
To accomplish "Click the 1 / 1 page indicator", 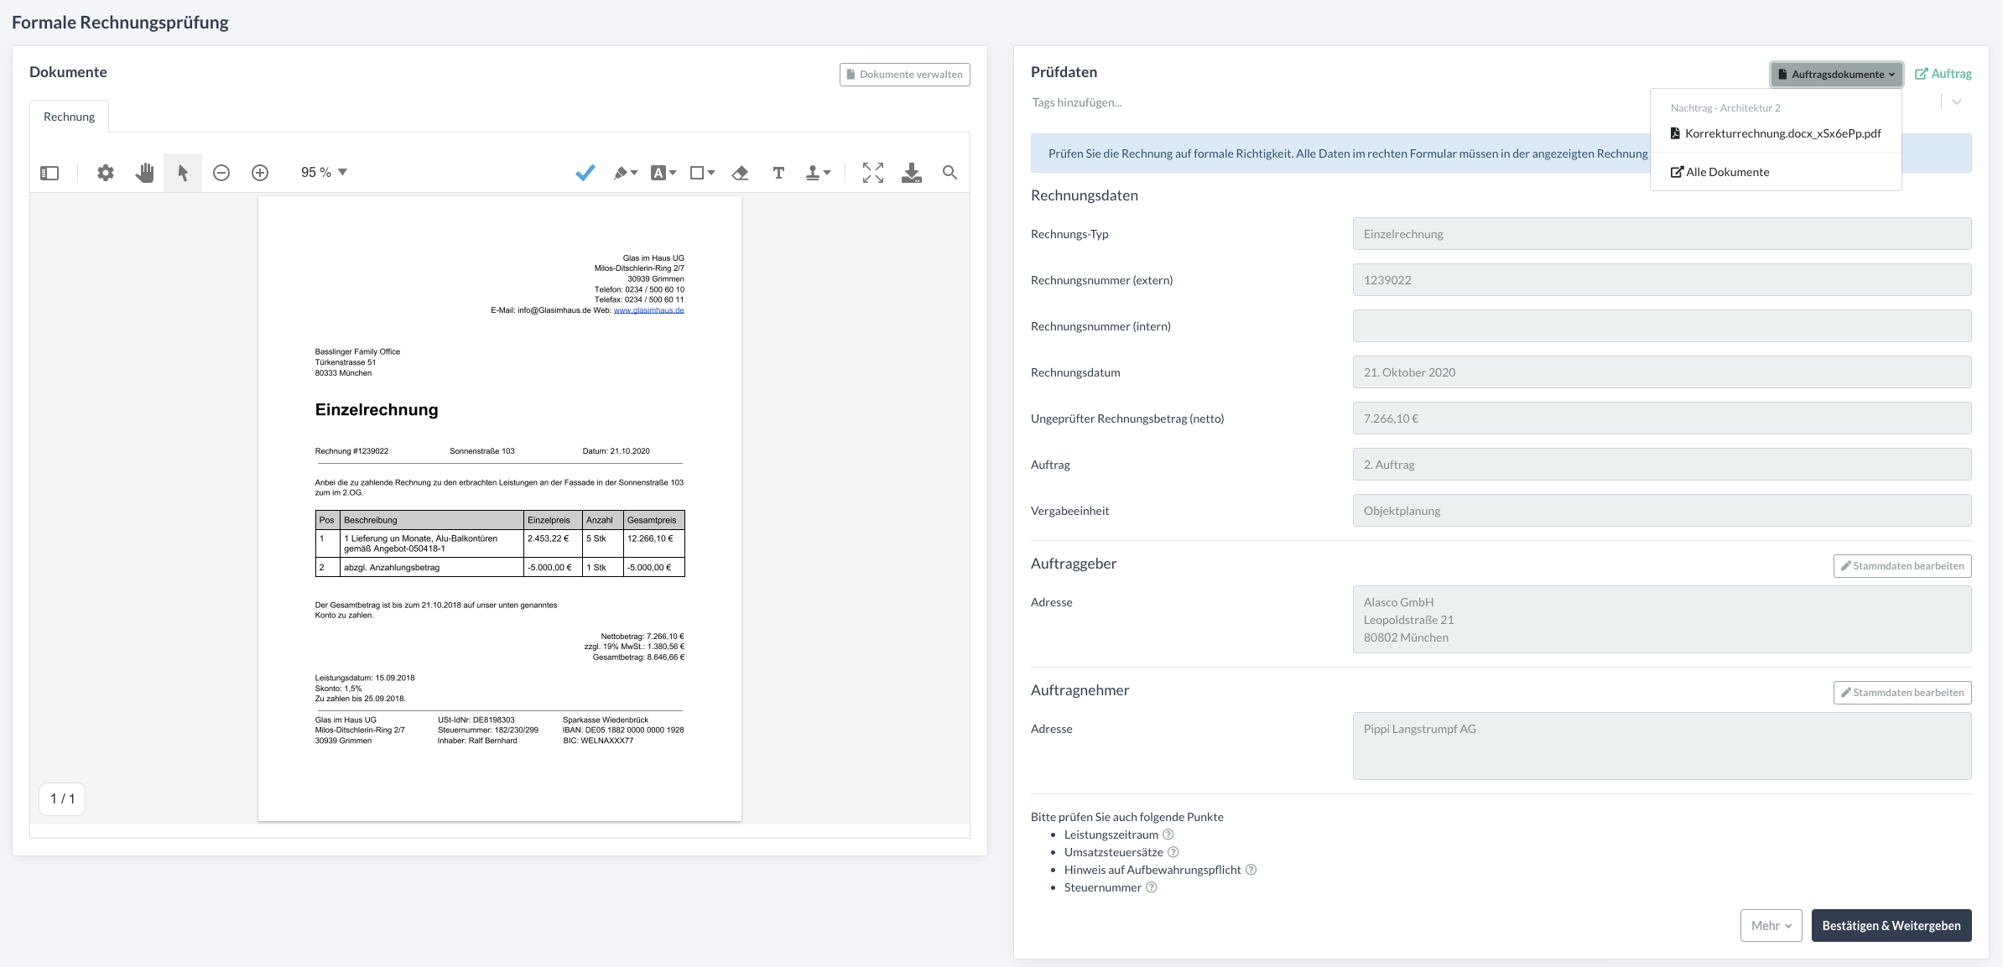I will (63, 798).
